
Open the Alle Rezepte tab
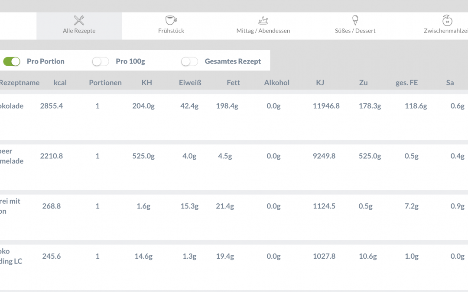pyautogui.click(x=79, y=31)
